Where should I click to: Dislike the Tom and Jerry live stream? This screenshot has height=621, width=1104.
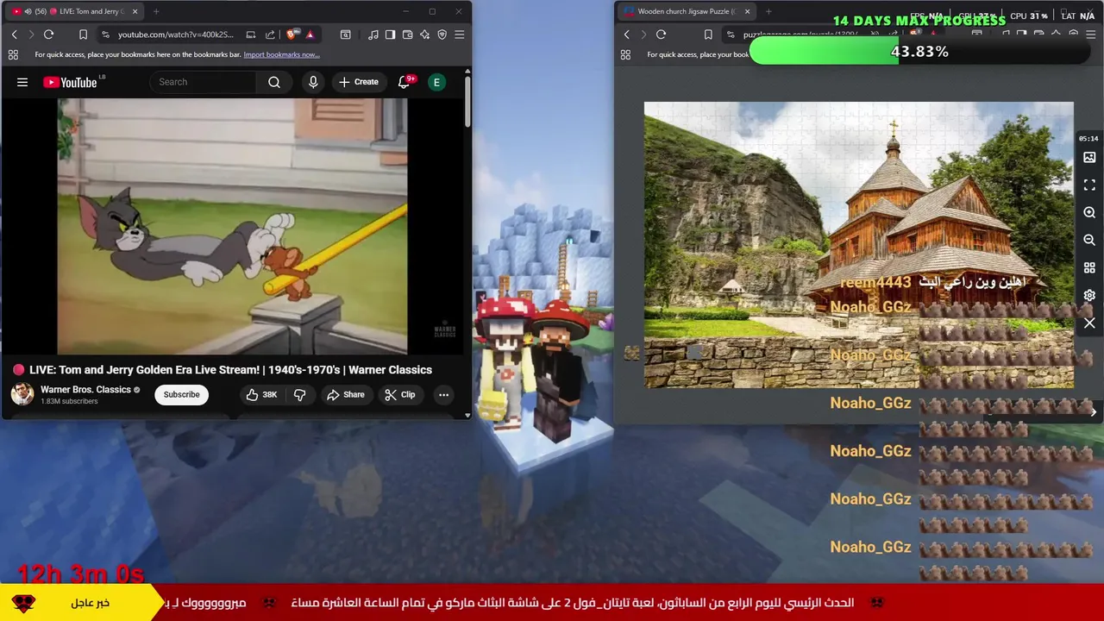pos(300,395)
